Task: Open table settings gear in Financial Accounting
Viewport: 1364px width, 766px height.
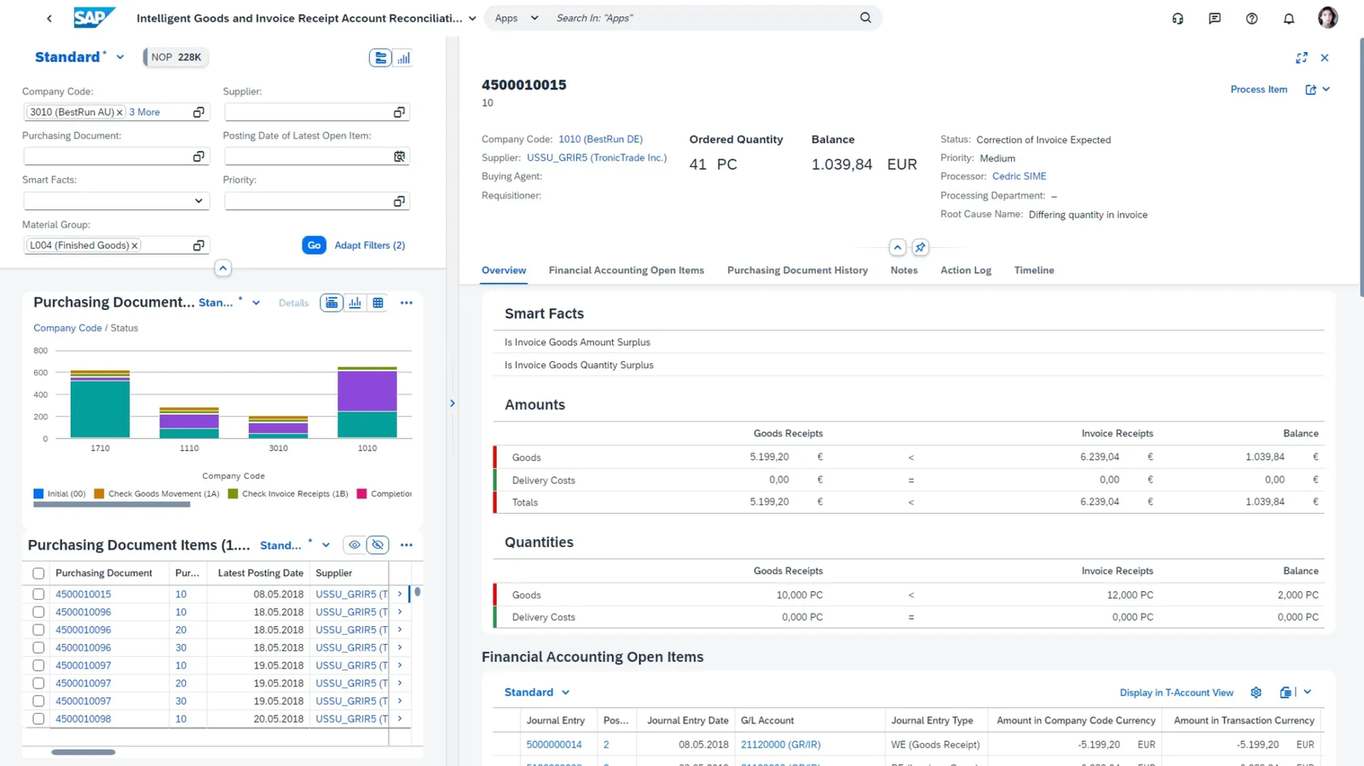Action: [x=1256, y=693]
